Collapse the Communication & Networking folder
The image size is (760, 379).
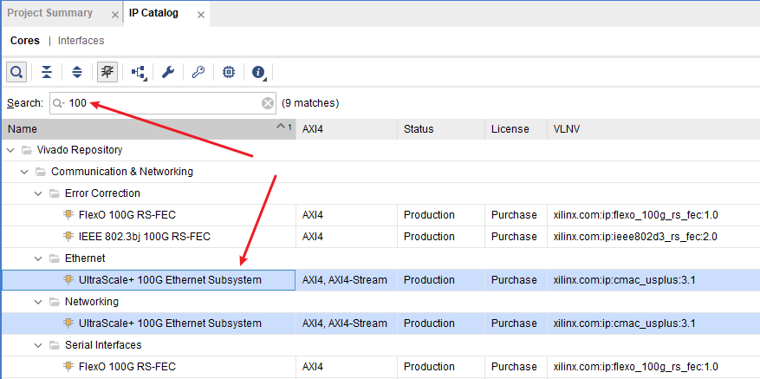tap(24, 172)
